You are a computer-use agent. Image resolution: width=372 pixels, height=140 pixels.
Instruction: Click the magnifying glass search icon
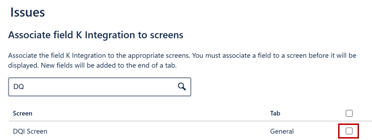[x=182, y=87]
